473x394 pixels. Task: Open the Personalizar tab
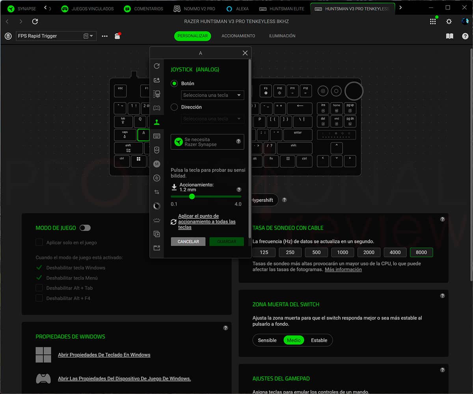193,36
